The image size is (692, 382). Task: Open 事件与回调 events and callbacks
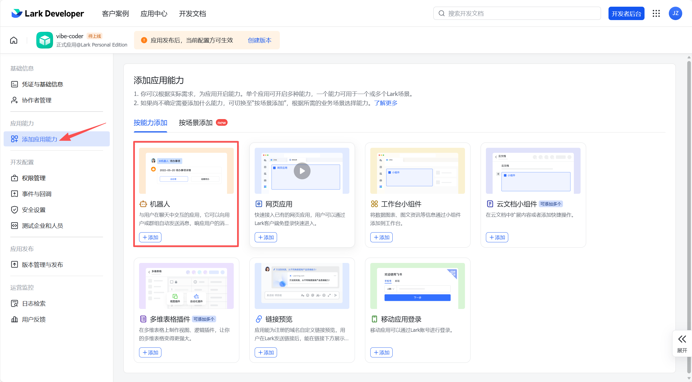pos(37,194)
